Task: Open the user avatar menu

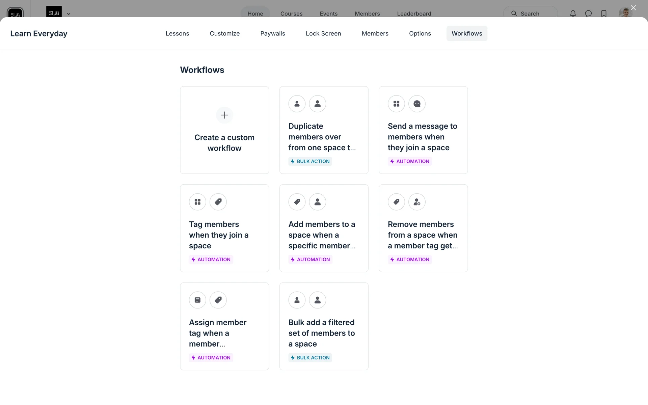Action: 625,13
